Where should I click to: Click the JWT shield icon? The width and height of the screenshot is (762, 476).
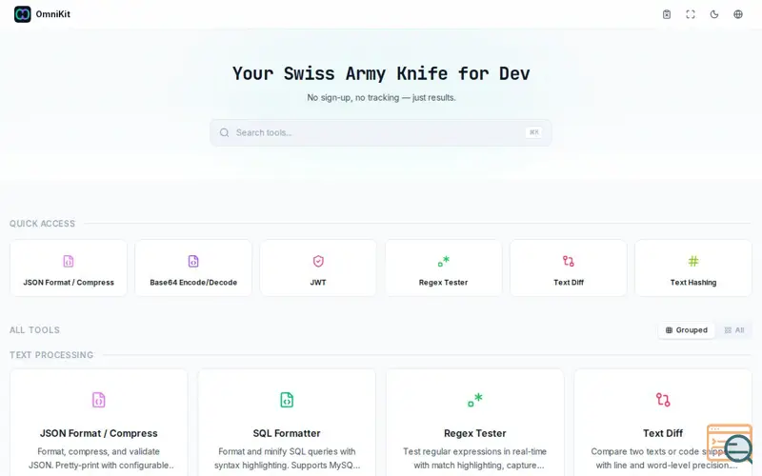tap(318, 261)
